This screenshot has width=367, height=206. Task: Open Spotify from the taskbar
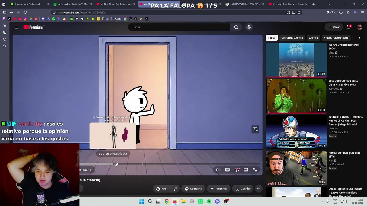[209, 201]
